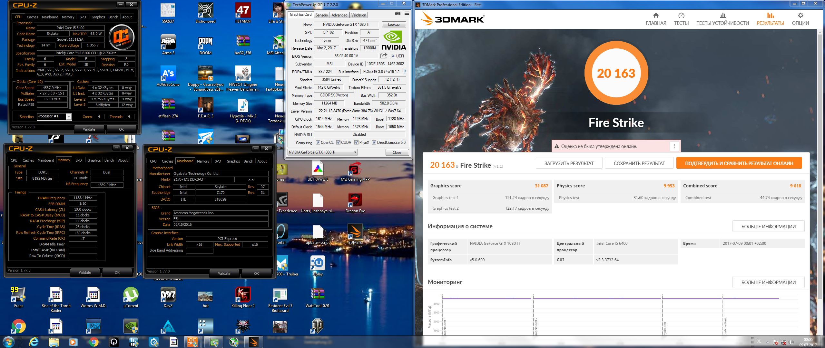Open the AsVideoConv desktop icon

point(168,76)
